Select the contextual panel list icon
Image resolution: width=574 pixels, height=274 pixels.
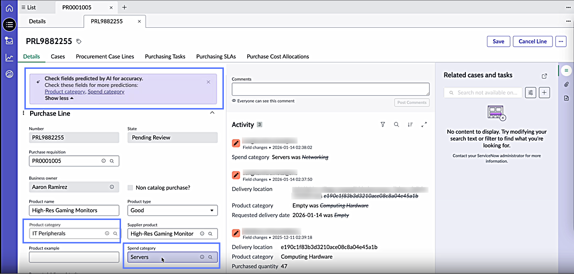point(566,70)
